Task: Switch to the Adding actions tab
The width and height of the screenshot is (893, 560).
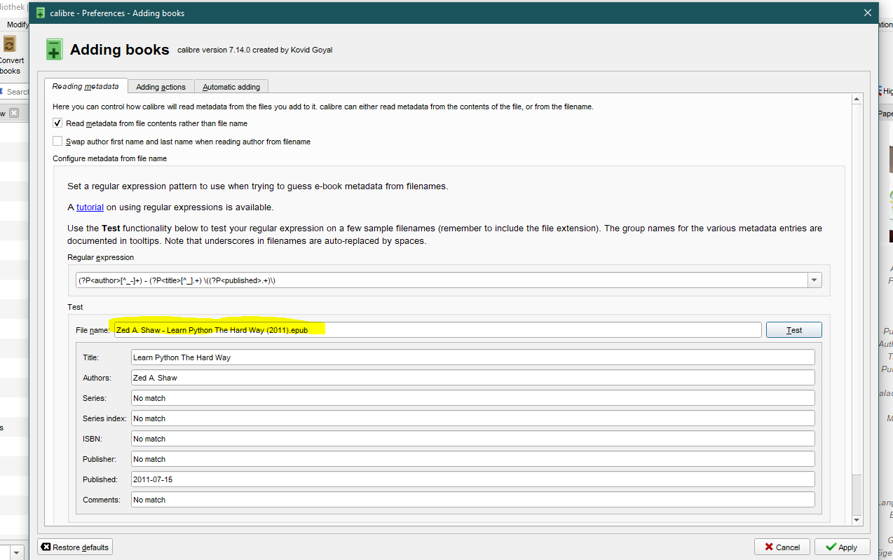Action: 161,87
